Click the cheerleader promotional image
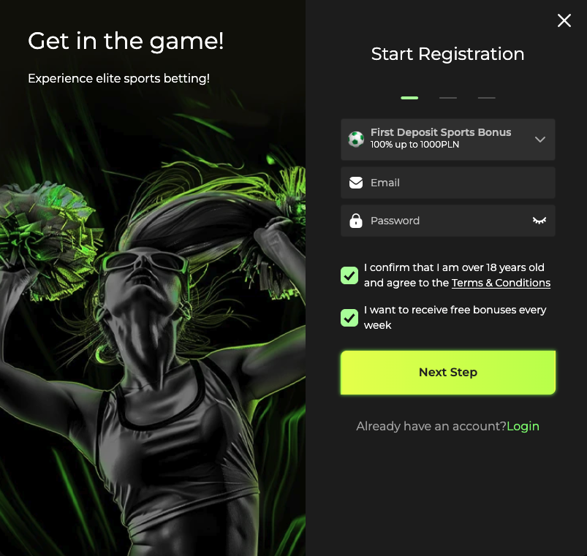This screenshot has width=587, height=556. 153,318
